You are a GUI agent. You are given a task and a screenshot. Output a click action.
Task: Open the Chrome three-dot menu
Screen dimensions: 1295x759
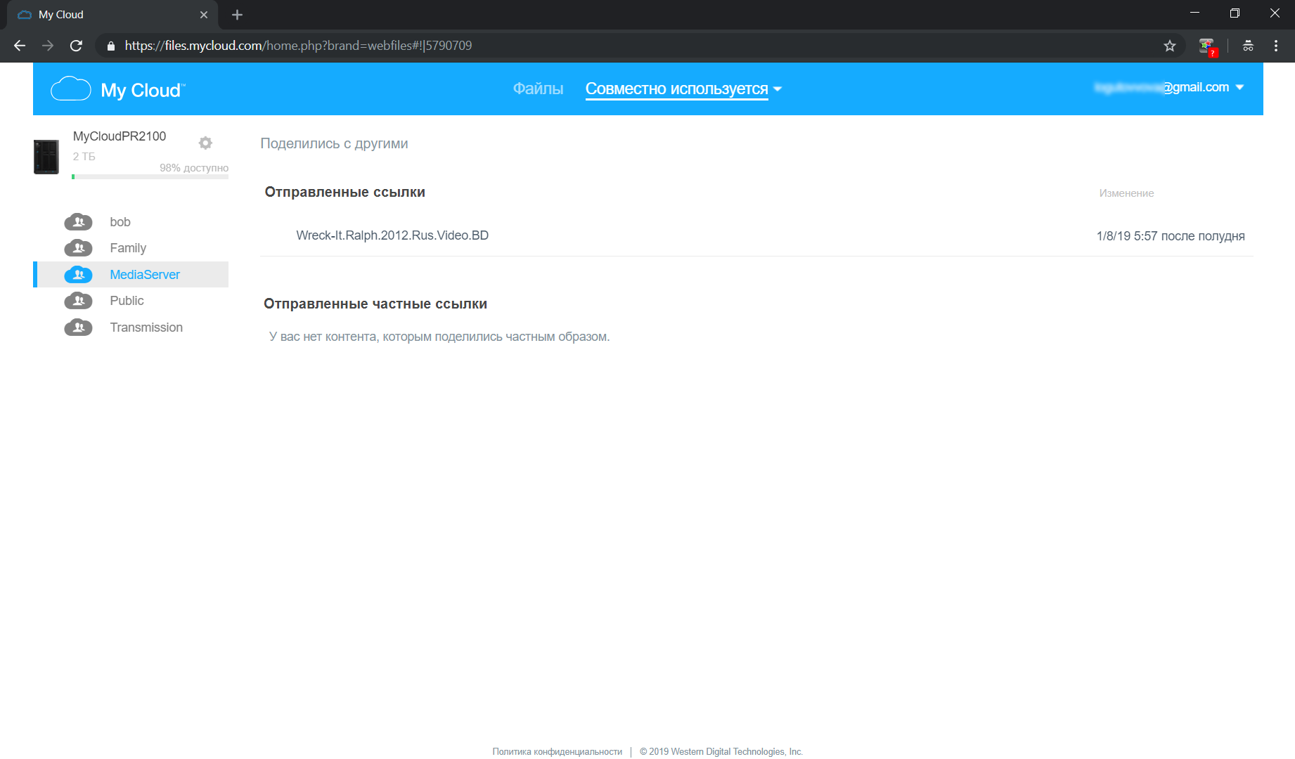pyautogui.click(x=1276, y=46)
